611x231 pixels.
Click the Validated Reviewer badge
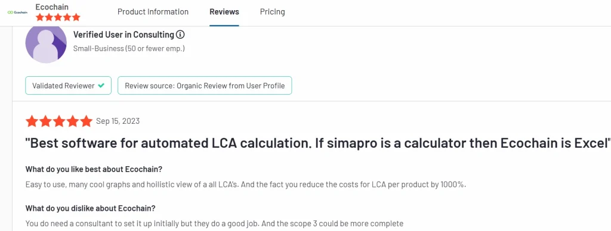click(68, 86)
